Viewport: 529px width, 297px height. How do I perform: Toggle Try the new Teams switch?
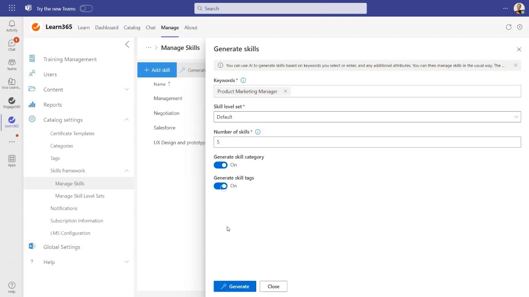(86, 8)
